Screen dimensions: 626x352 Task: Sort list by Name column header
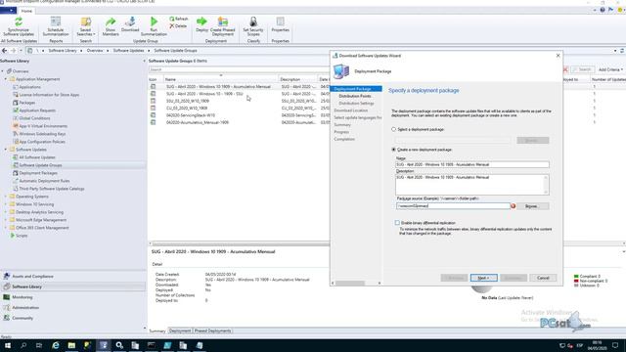pos(221,79)
